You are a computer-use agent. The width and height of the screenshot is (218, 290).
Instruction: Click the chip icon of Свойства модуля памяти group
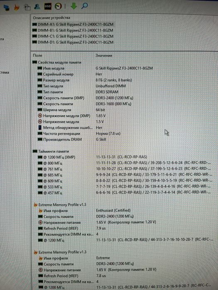[34, 62]
